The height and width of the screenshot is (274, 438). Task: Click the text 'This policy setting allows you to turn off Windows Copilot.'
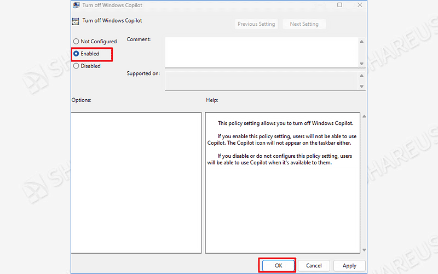coord(285,123)
